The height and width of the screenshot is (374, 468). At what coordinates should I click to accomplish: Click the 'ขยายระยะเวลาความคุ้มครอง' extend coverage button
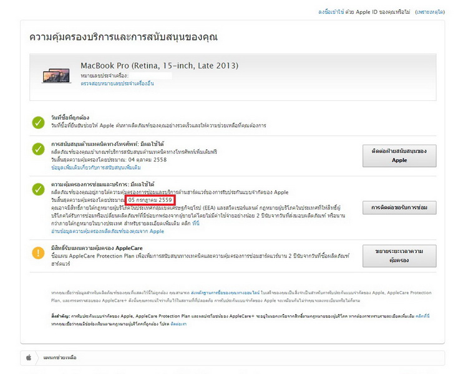pos(399,256)
